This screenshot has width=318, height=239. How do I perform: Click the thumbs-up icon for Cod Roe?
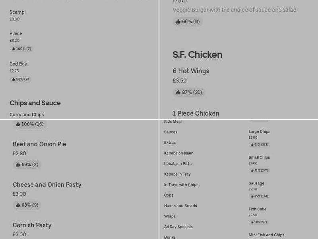click(x=20, y=79)
